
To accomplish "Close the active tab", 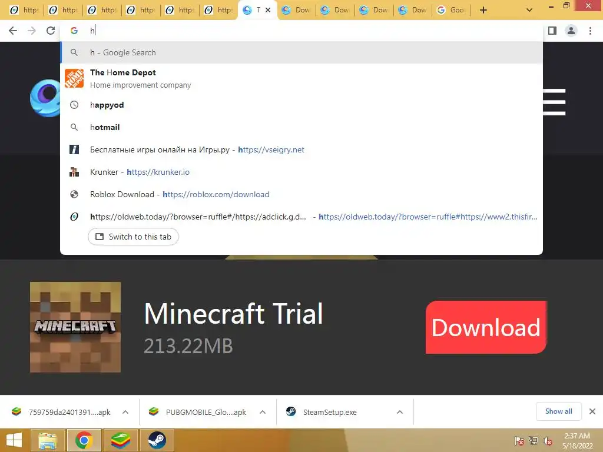I will tap(268, 10).
